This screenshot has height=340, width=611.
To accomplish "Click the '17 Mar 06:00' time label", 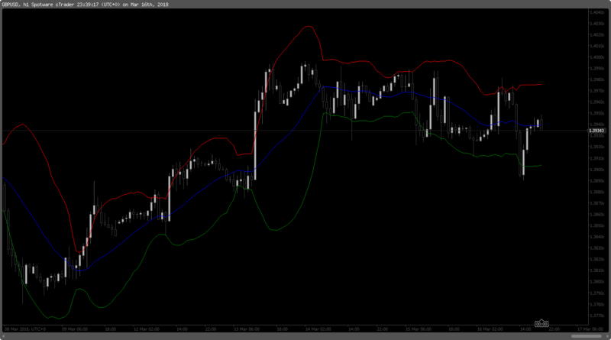I will click(x=590, y=329).
